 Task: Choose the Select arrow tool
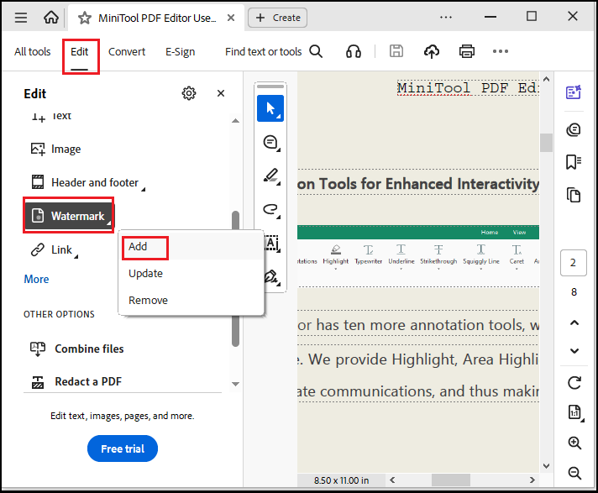pos(270,108)
